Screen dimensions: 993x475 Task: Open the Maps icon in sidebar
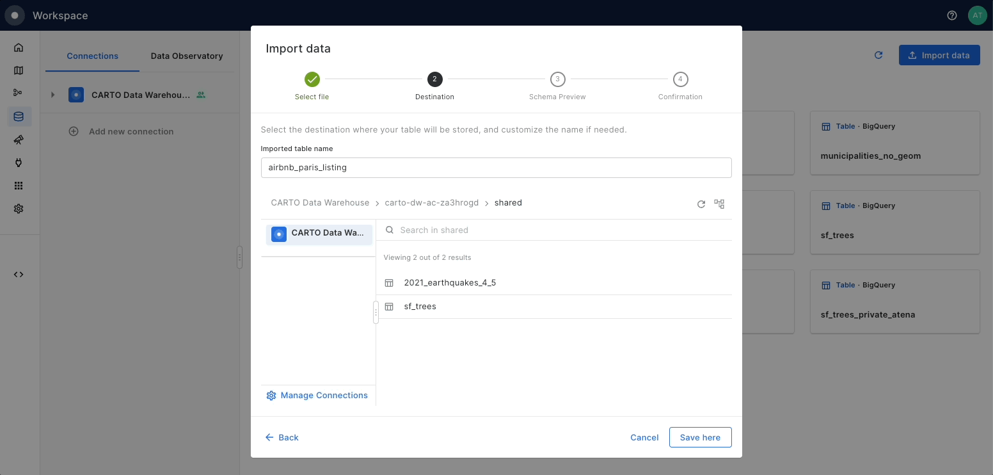[x=19, y=70]
